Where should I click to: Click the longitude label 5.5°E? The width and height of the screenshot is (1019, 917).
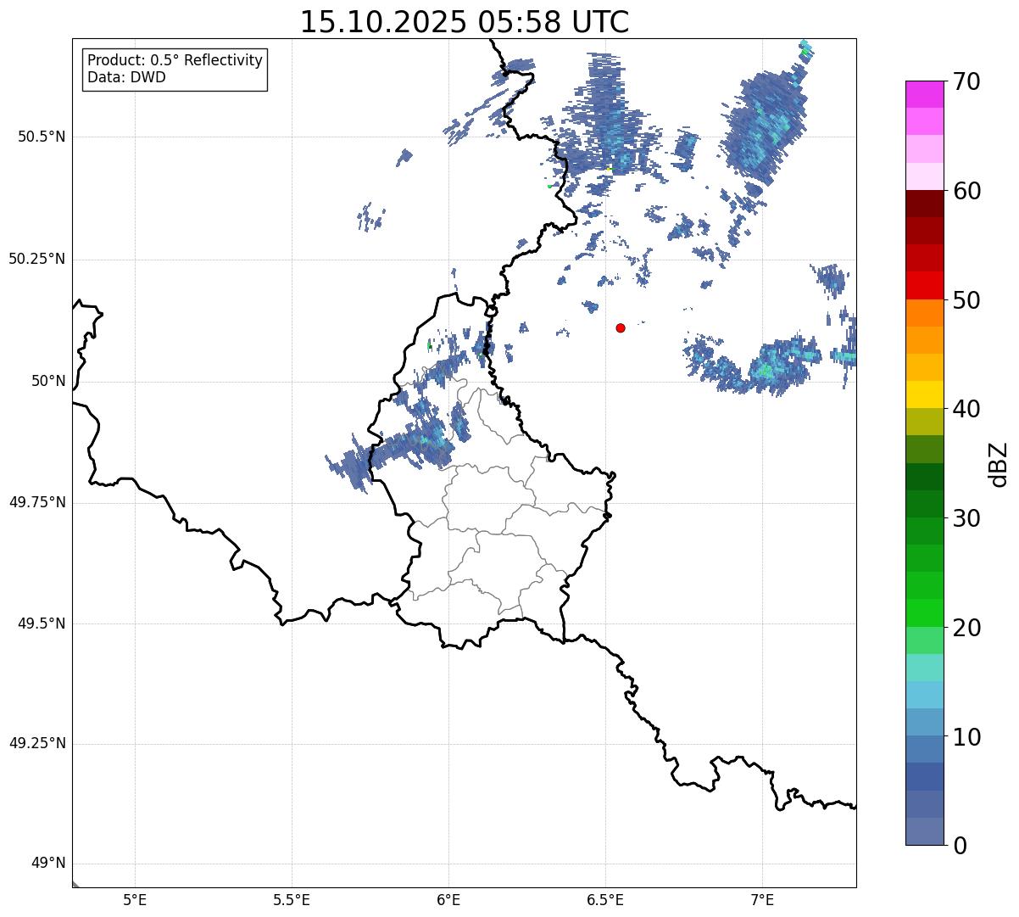292,899
